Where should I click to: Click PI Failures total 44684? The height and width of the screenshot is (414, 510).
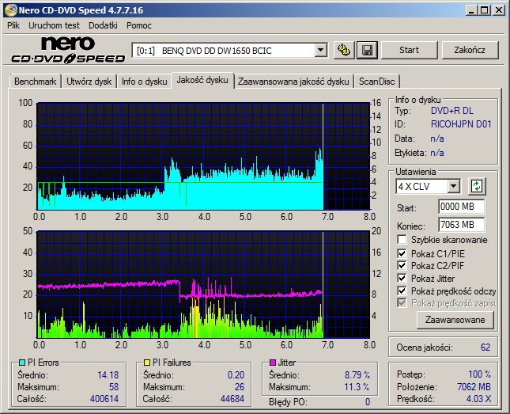click(232, 399)
